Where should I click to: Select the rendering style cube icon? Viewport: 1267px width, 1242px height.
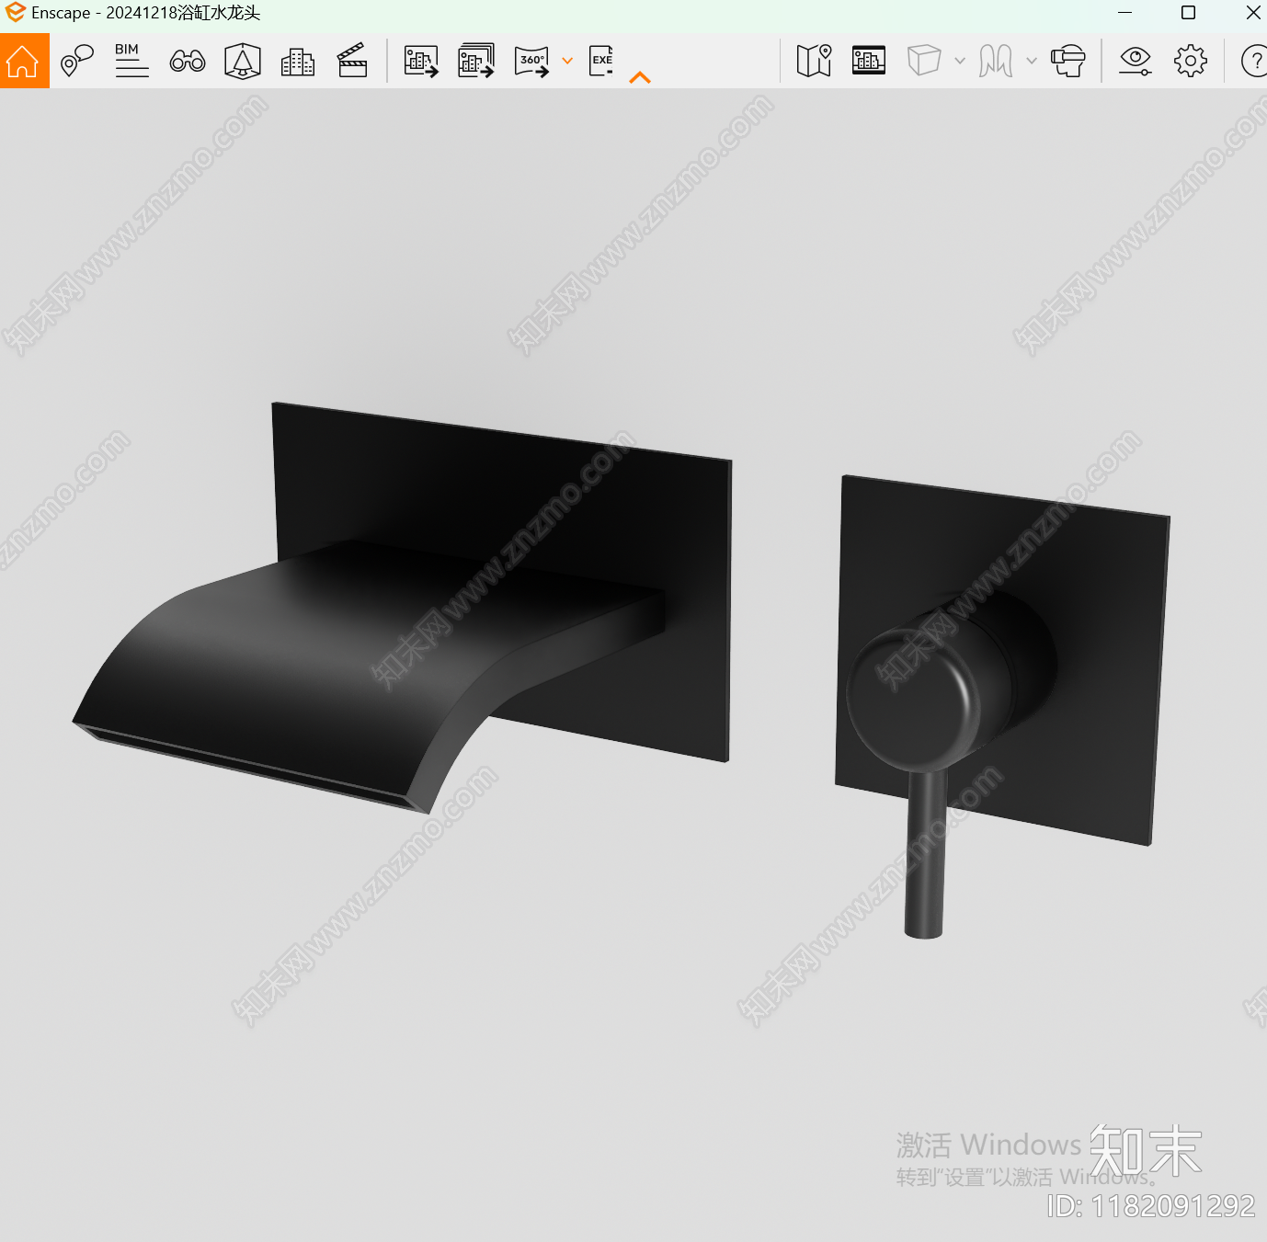pyautogui.click(x=924, y=61)
